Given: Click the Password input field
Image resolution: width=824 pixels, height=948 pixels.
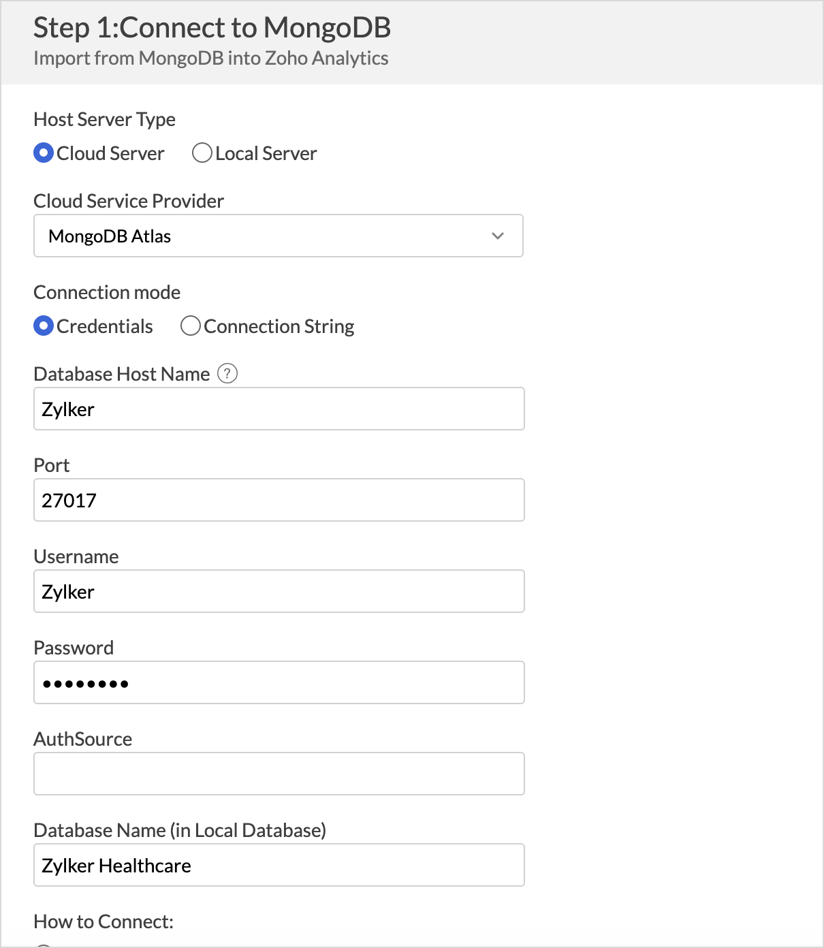Looking at the screenshot, I should pos(279,682).
